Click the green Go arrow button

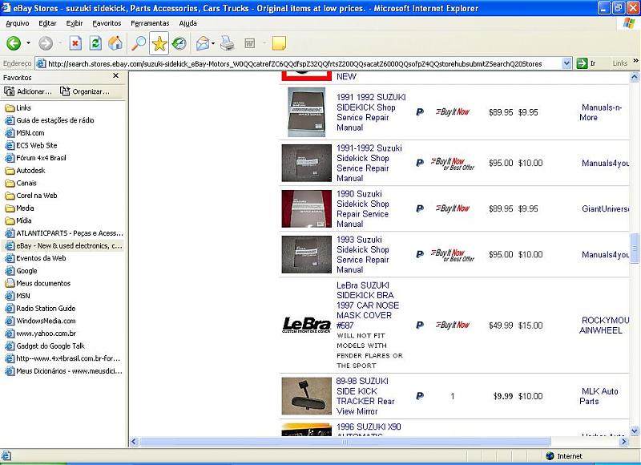click(582, 63)
